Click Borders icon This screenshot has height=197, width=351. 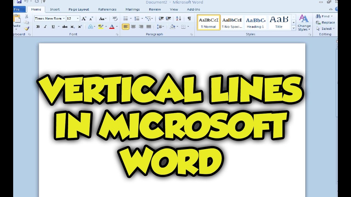pos(183,27)
